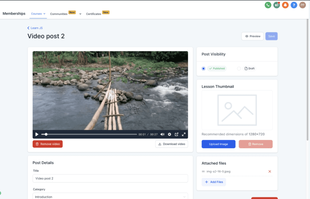310x199 pixels.
Task: Click the 00:27 video duration text
Action: click(154, 134)
